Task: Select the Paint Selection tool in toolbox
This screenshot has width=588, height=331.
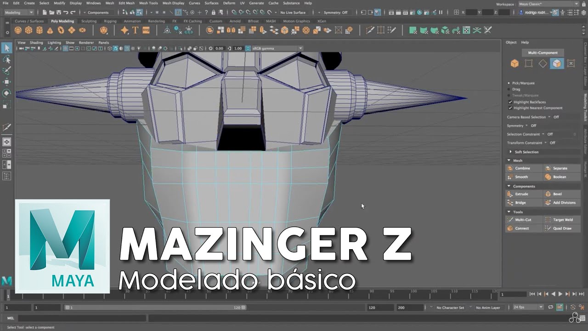Action: (x=7, y=71)
